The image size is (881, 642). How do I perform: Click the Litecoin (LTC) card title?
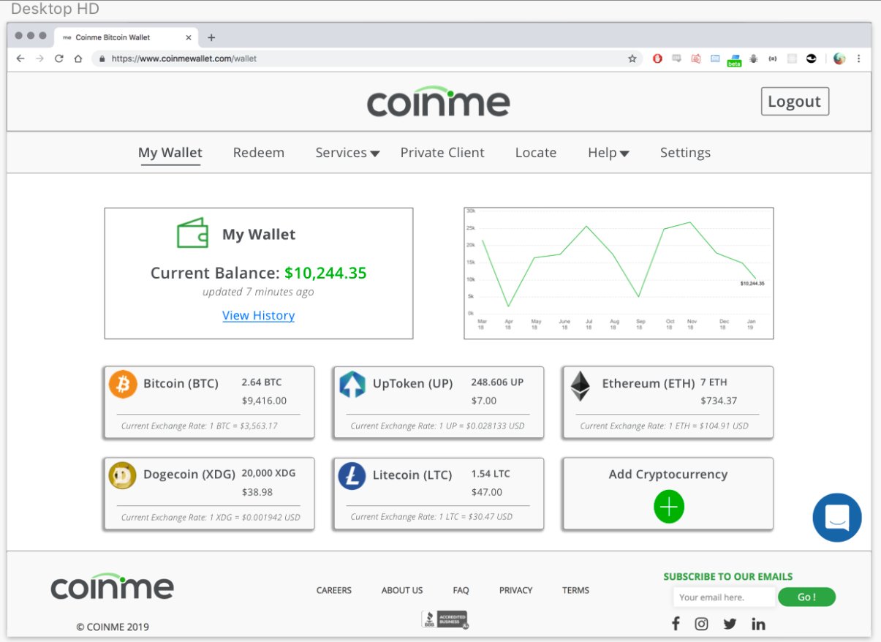[x=412, y=475]
